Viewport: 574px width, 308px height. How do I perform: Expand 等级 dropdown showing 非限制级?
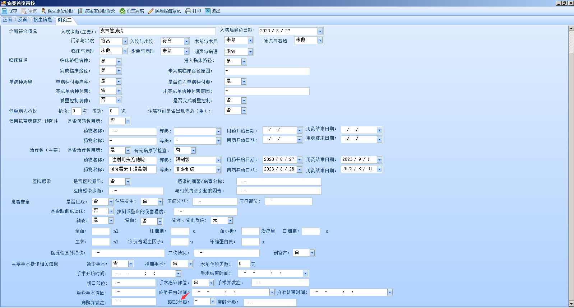click(218, 169)
